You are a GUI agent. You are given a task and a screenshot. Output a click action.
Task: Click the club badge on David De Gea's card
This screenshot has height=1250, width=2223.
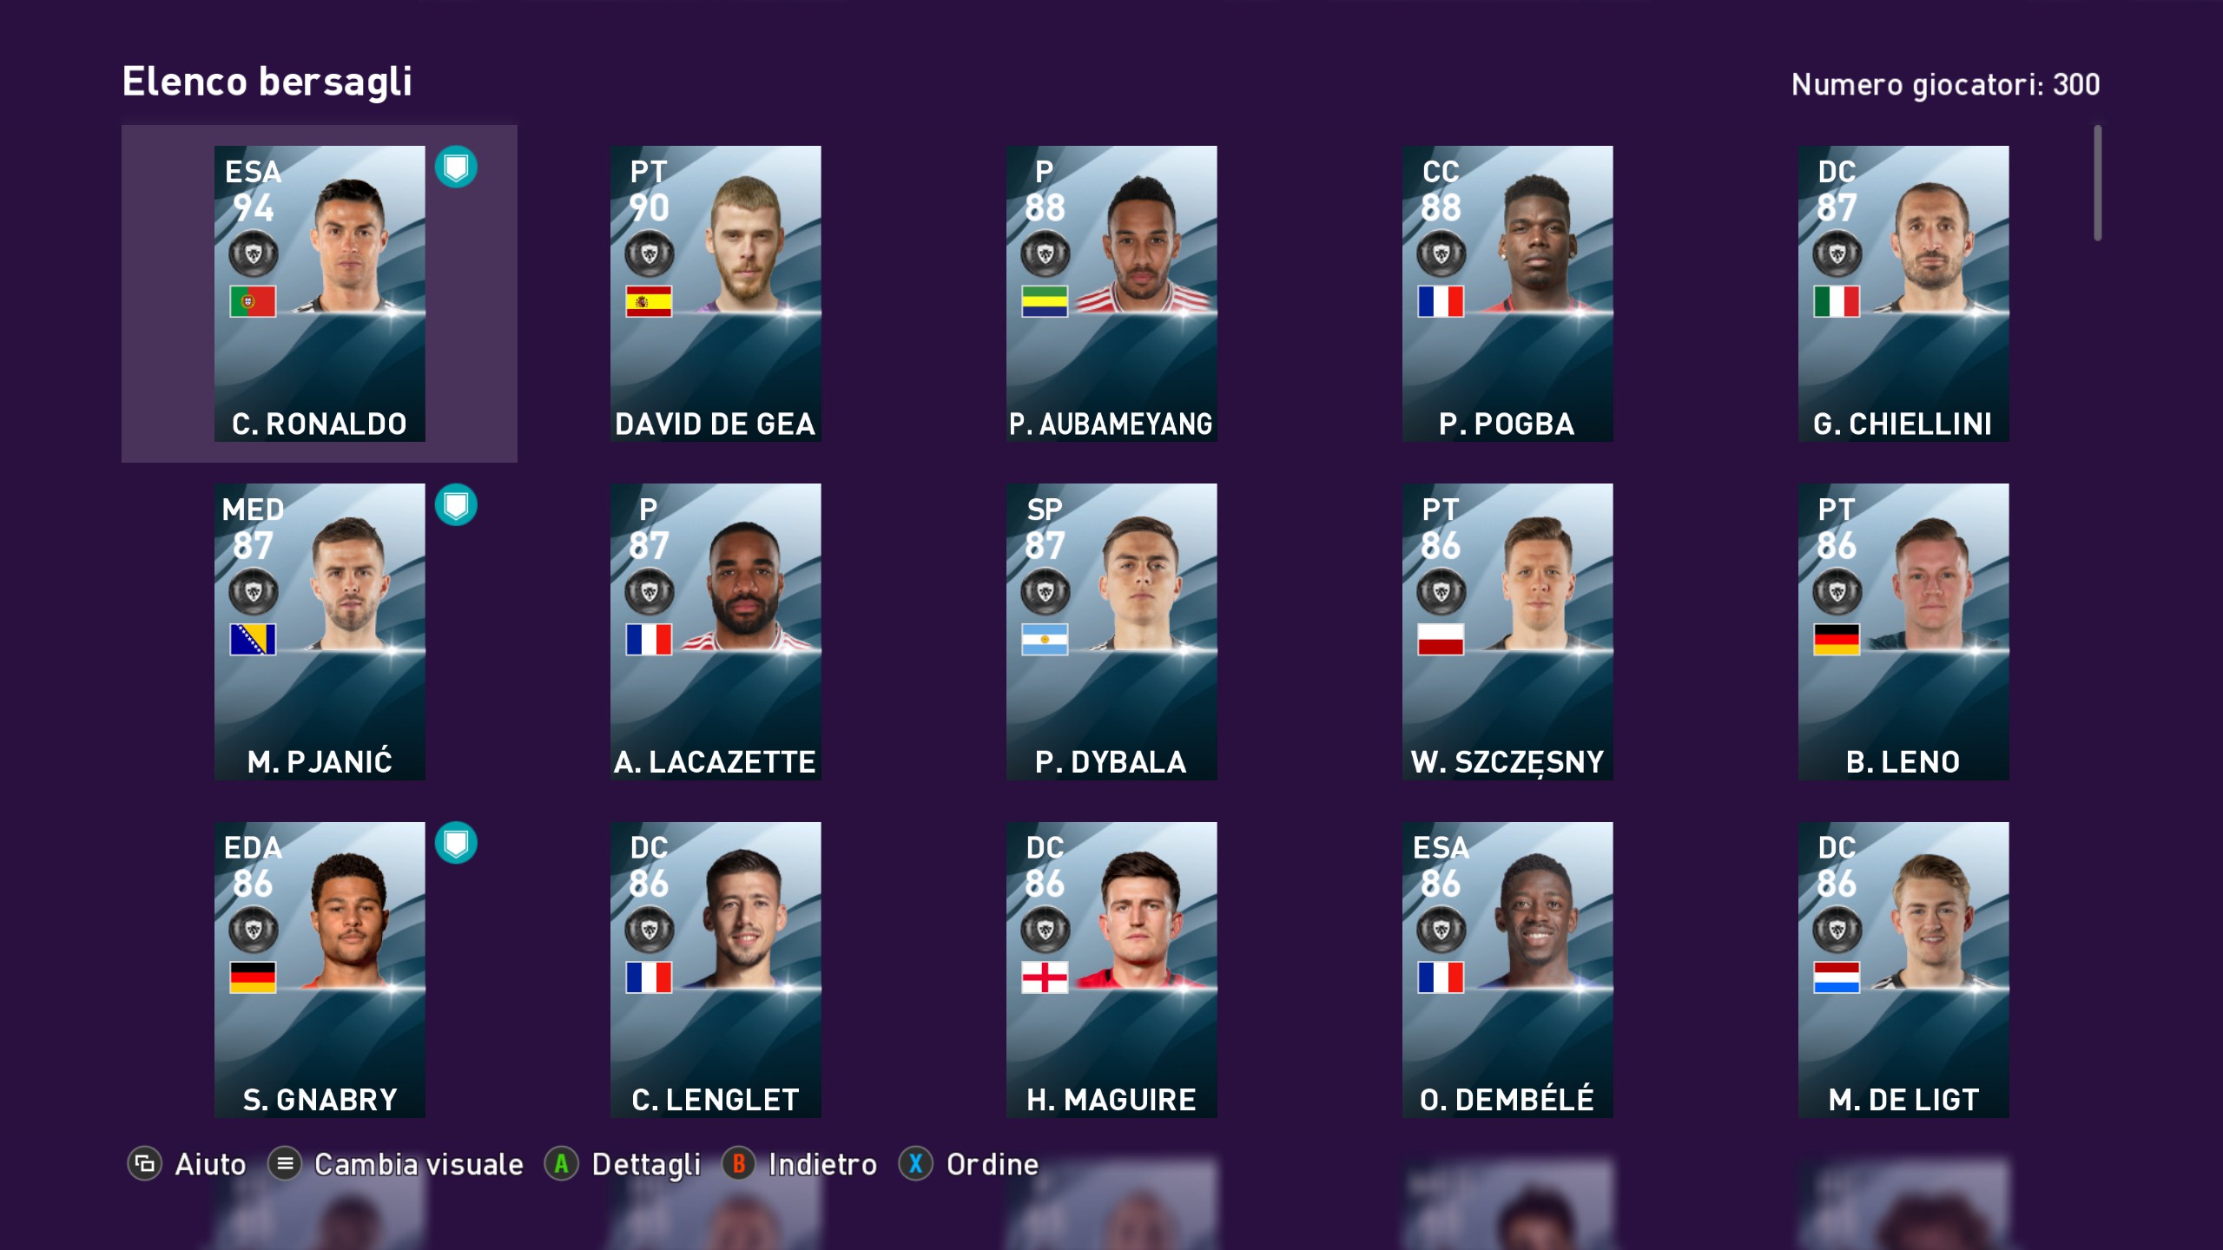point(649,254)
